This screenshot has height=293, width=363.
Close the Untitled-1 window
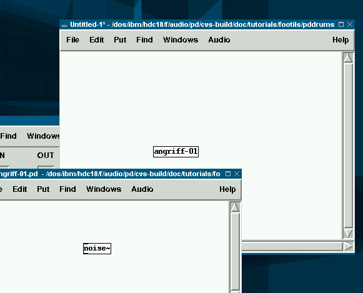(x=350, y=24)
